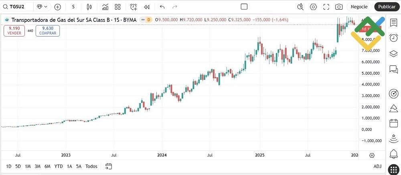The height and width of the screenshot is (175, 401).
Task: Take a chart snapshot with the camera icon
Action: [x=339, y=7]
